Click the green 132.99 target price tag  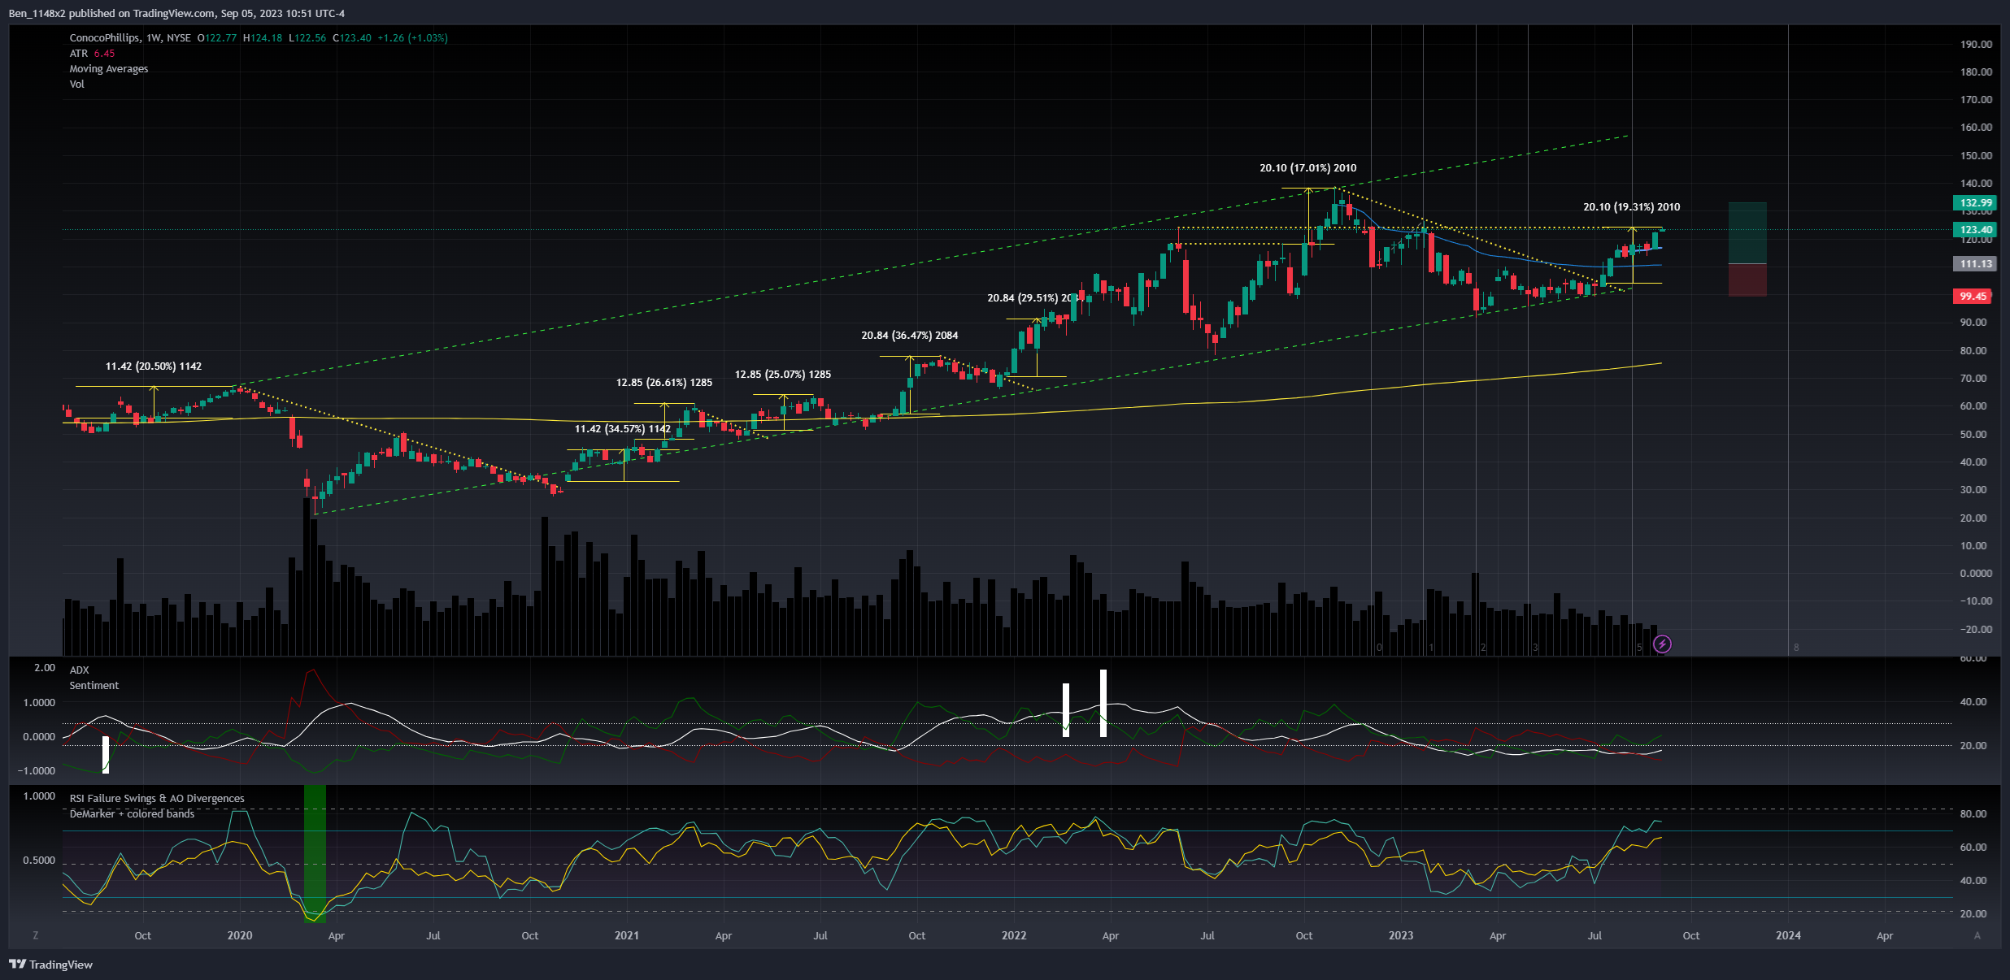click(x=1974, y=203)
